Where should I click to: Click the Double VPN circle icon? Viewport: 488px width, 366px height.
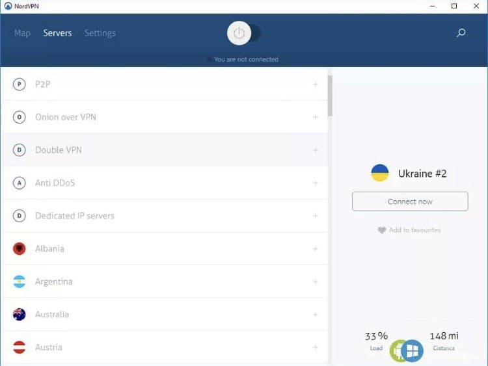point(20,150)
